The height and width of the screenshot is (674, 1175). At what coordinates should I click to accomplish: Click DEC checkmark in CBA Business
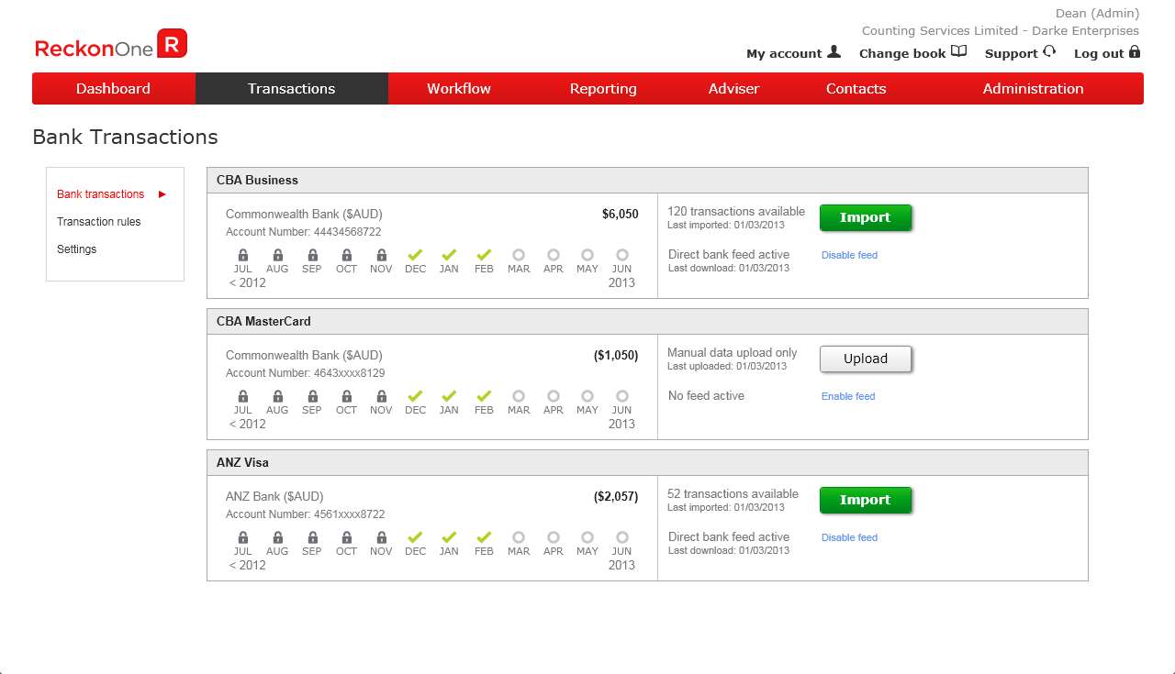tap(415, 255)
